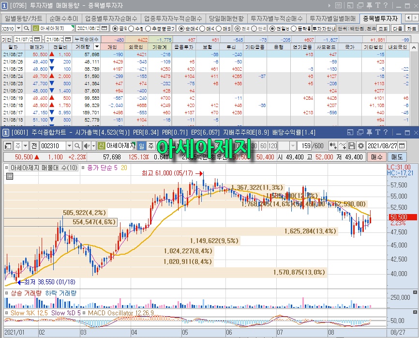Click the chart date calendar icon next to 2021/08/27
The height and width of the screenshot is (338, 419).
[402, 146]
